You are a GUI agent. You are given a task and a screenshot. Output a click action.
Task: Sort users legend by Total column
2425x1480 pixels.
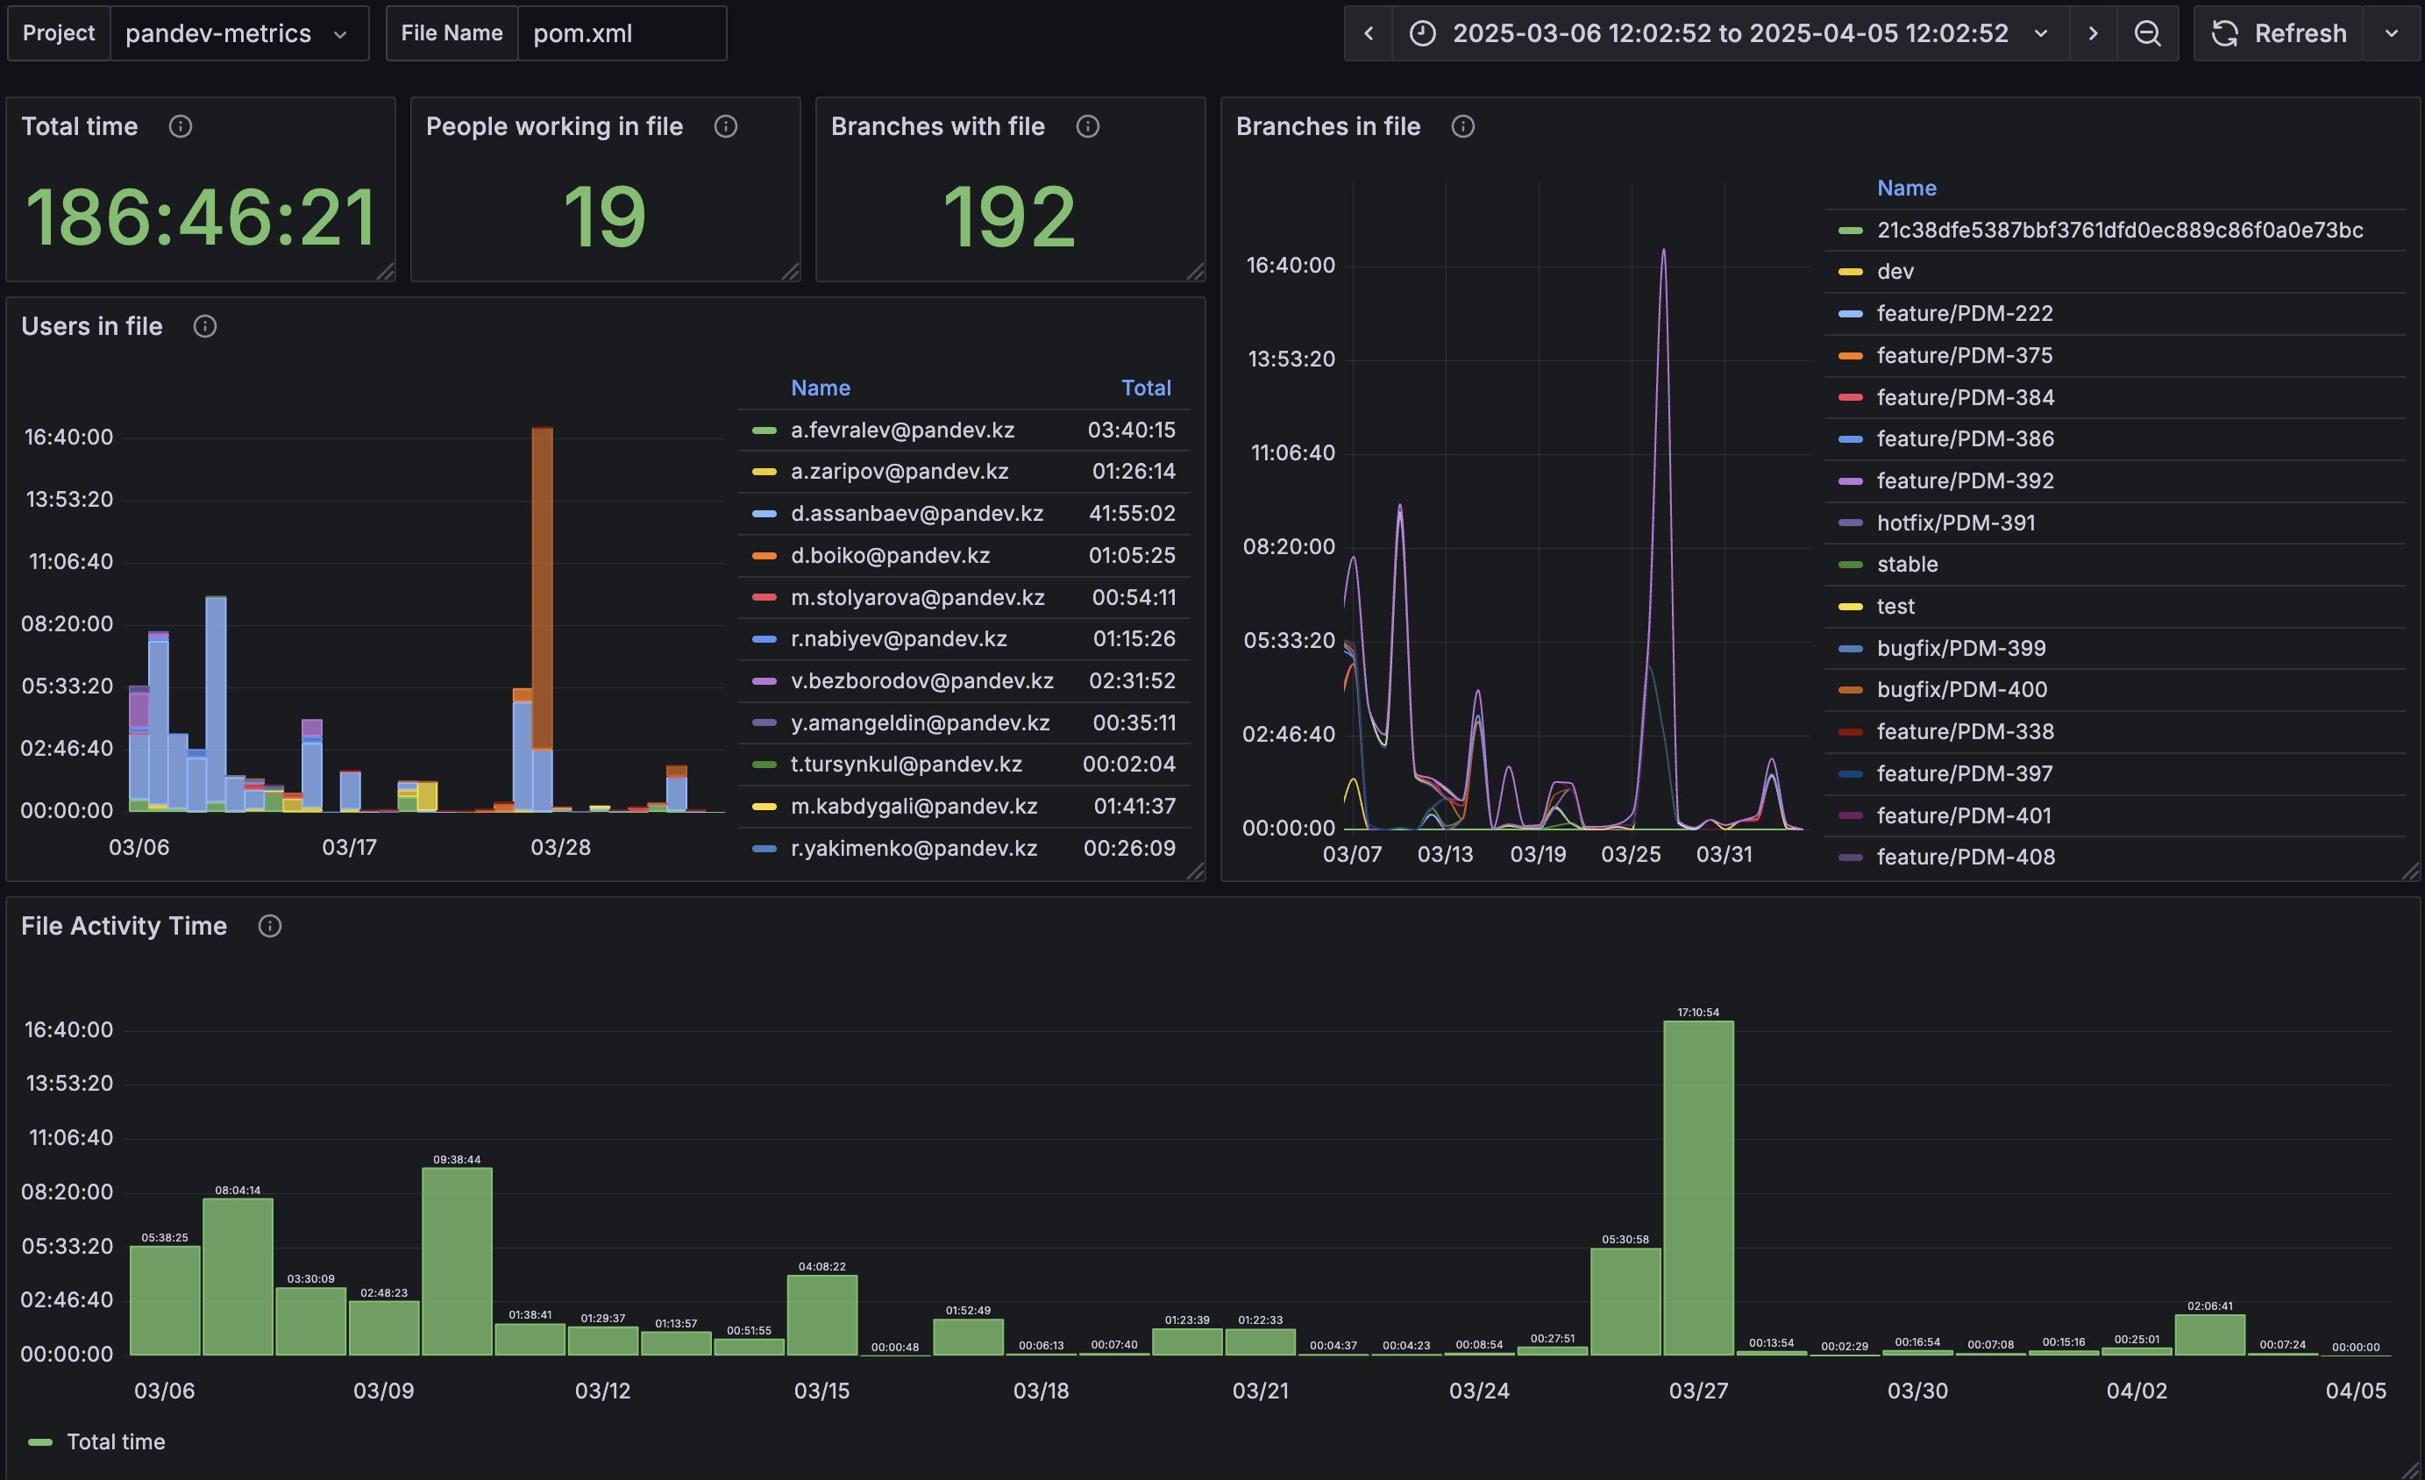tap(1146, 388)
